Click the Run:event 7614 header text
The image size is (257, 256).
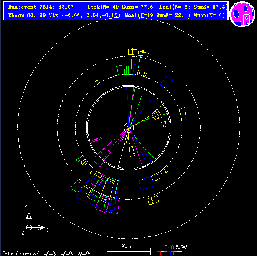coord(41,7)
